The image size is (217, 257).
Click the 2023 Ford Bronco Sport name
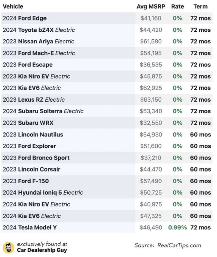[36, 158]
